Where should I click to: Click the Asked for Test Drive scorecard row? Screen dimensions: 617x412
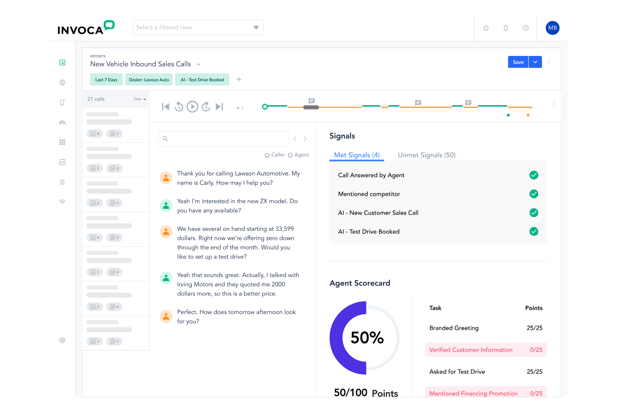point(486,372)
